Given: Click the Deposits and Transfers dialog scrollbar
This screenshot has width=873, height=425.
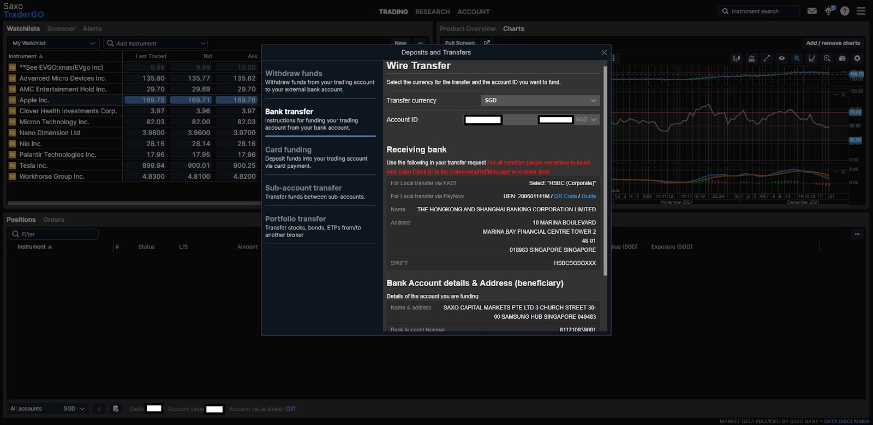Looking at the screenshot, I should [x=605, y=170].
